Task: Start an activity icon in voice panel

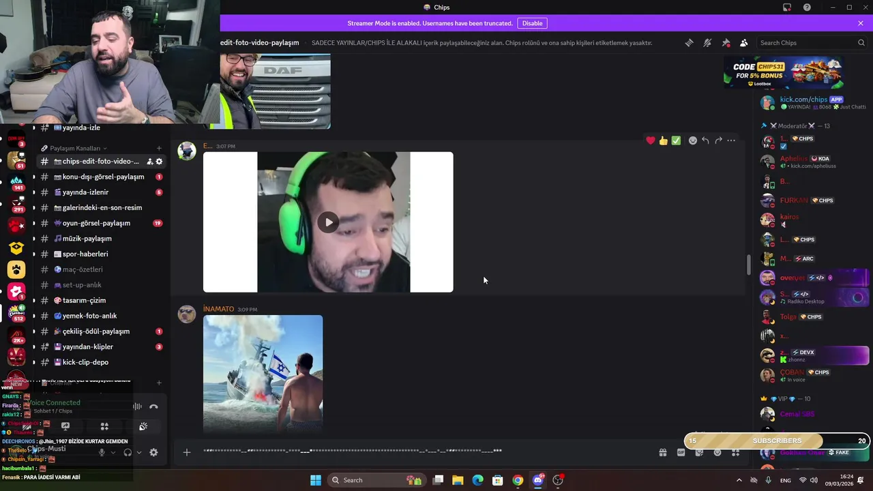Action: pos(104,426)
